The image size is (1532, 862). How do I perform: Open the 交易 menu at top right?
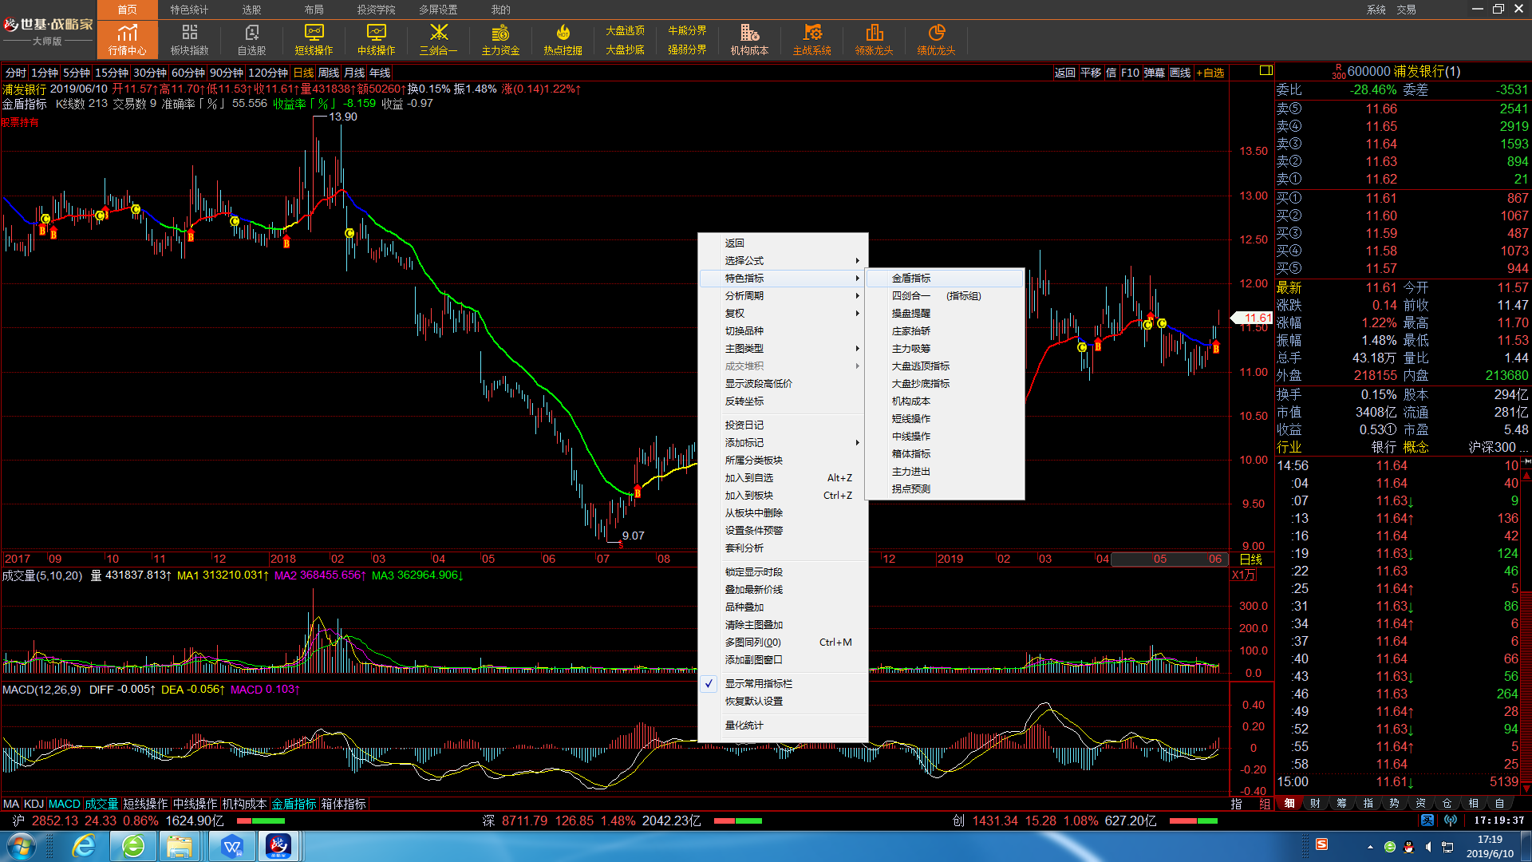point(1406,10)
